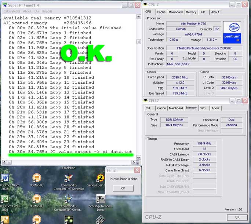The width and height of the screenshot is (251, 224).
Task: Open the second Command & Conquer Gener... icon
Action: pos(69,199)
